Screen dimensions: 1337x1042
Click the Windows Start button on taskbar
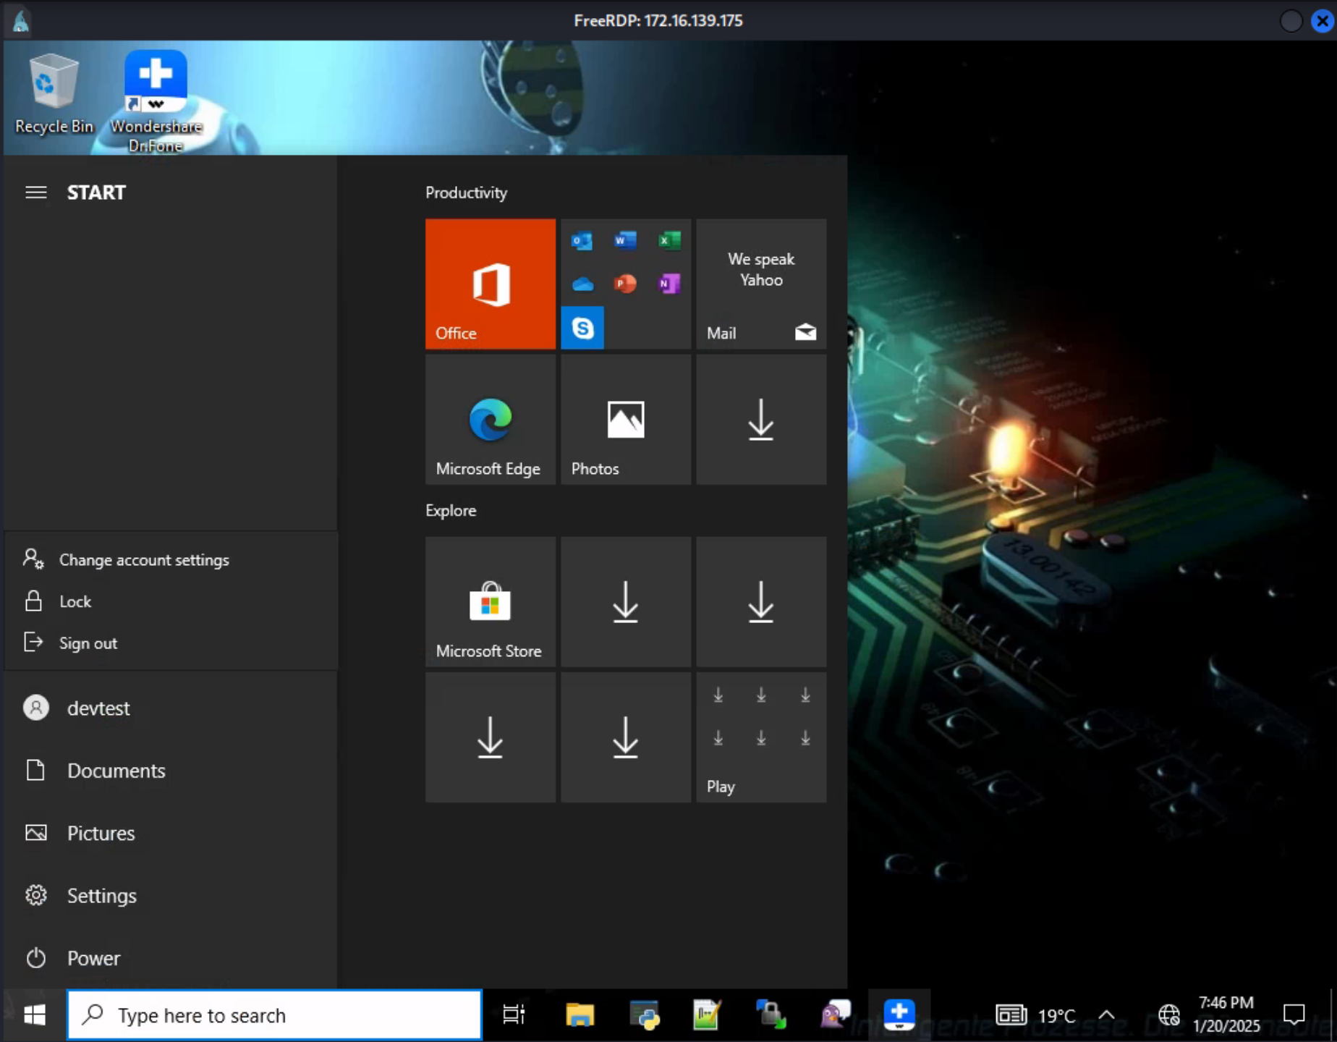point(35,1015)
